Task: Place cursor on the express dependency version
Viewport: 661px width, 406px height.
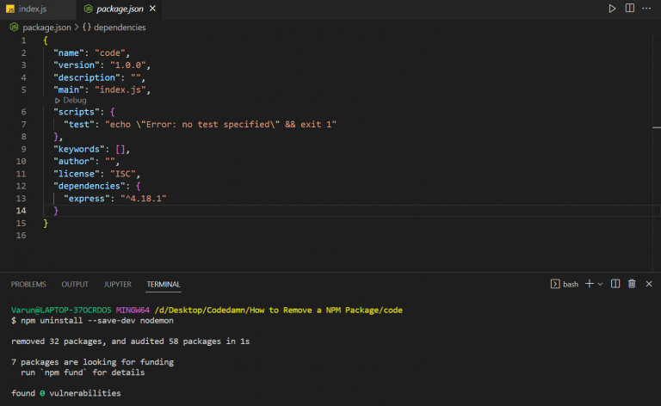Action: tap(144, 198)
